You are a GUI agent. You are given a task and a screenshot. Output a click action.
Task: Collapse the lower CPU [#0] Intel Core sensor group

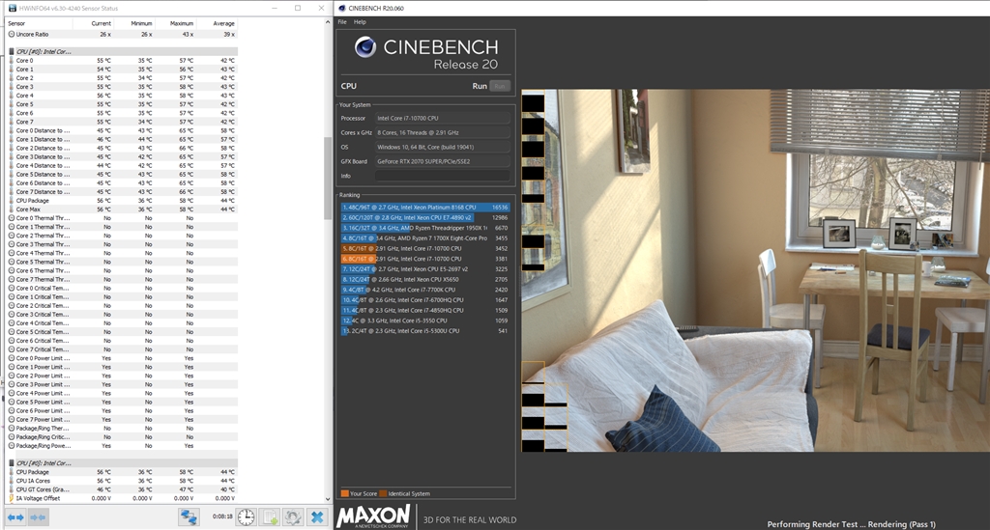coord(12,463)
